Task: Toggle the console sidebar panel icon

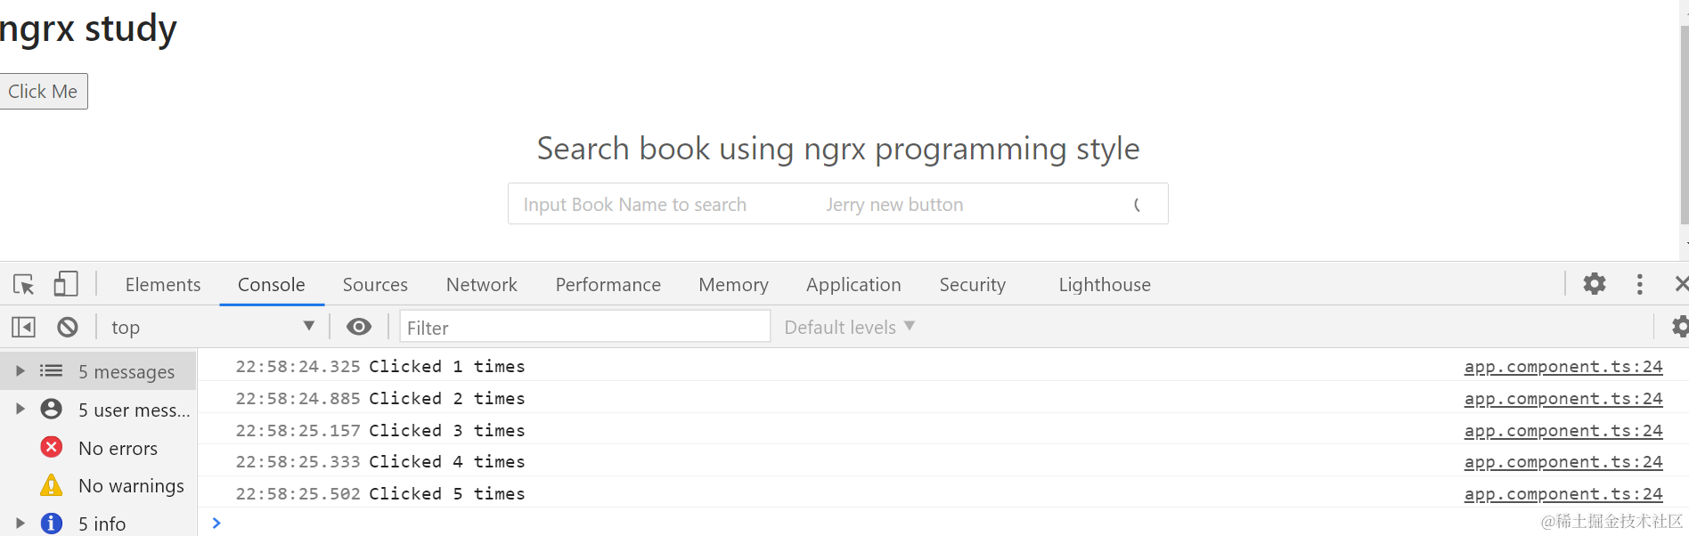Action: pos(24,328)
